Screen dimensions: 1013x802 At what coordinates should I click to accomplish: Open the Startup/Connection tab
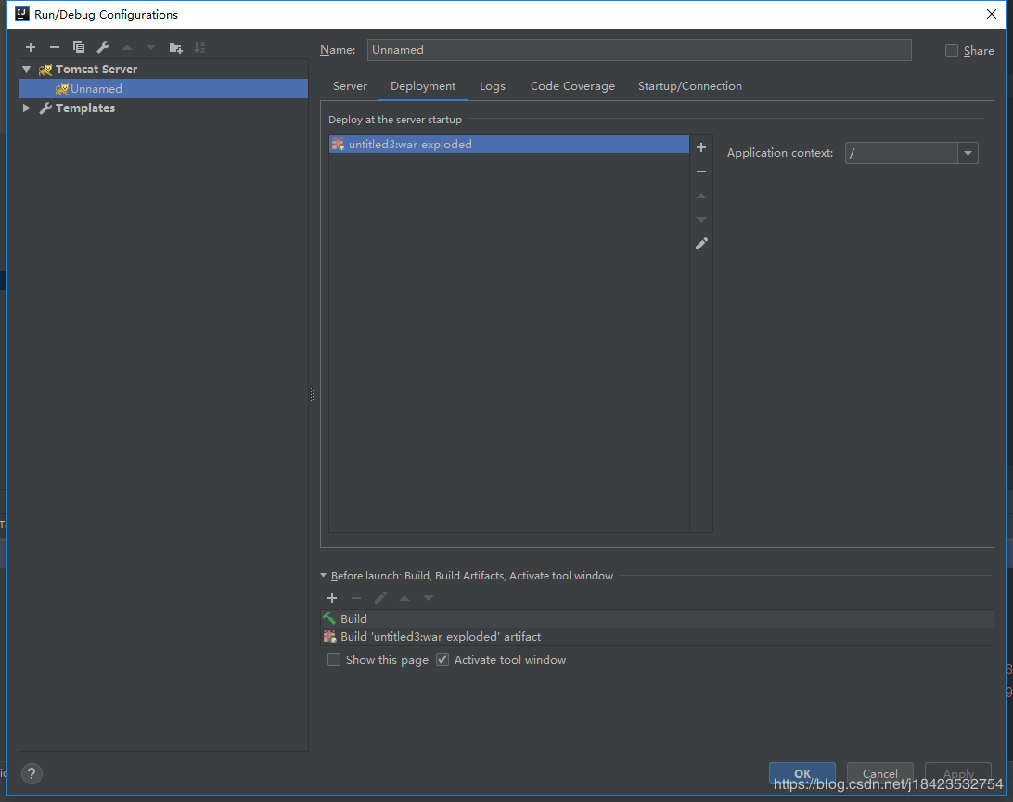pos(689,86)
